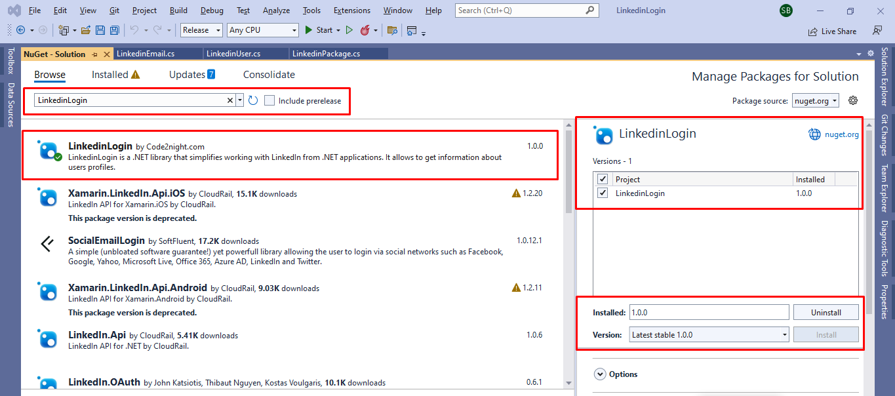Click the Undo arrow icon
Image resolution: width=895 pixels, height=396 pixels.
(x=134, y=30)
